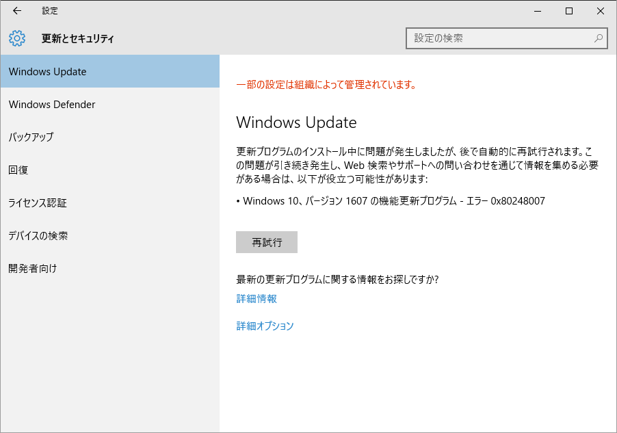This screenshot has width=617, height=433.
Task: Focus the 設定の検索 search field
Action: click(x=507, y=38)
